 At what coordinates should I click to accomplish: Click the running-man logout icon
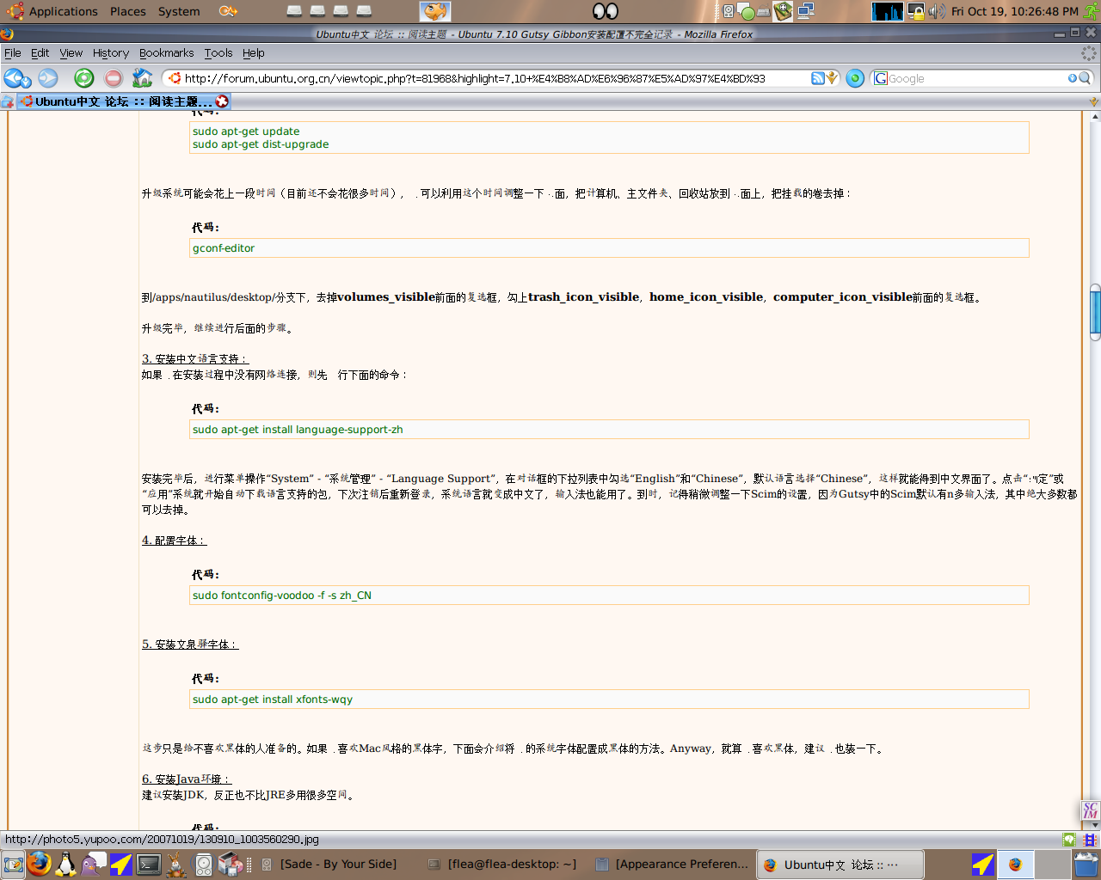click(x=1092, y=11)
